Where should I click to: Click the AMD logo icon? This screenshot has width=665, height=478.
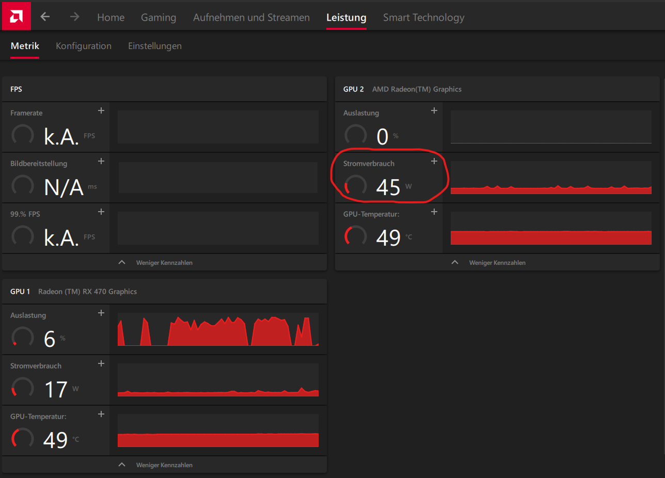[x=16, y=17]
